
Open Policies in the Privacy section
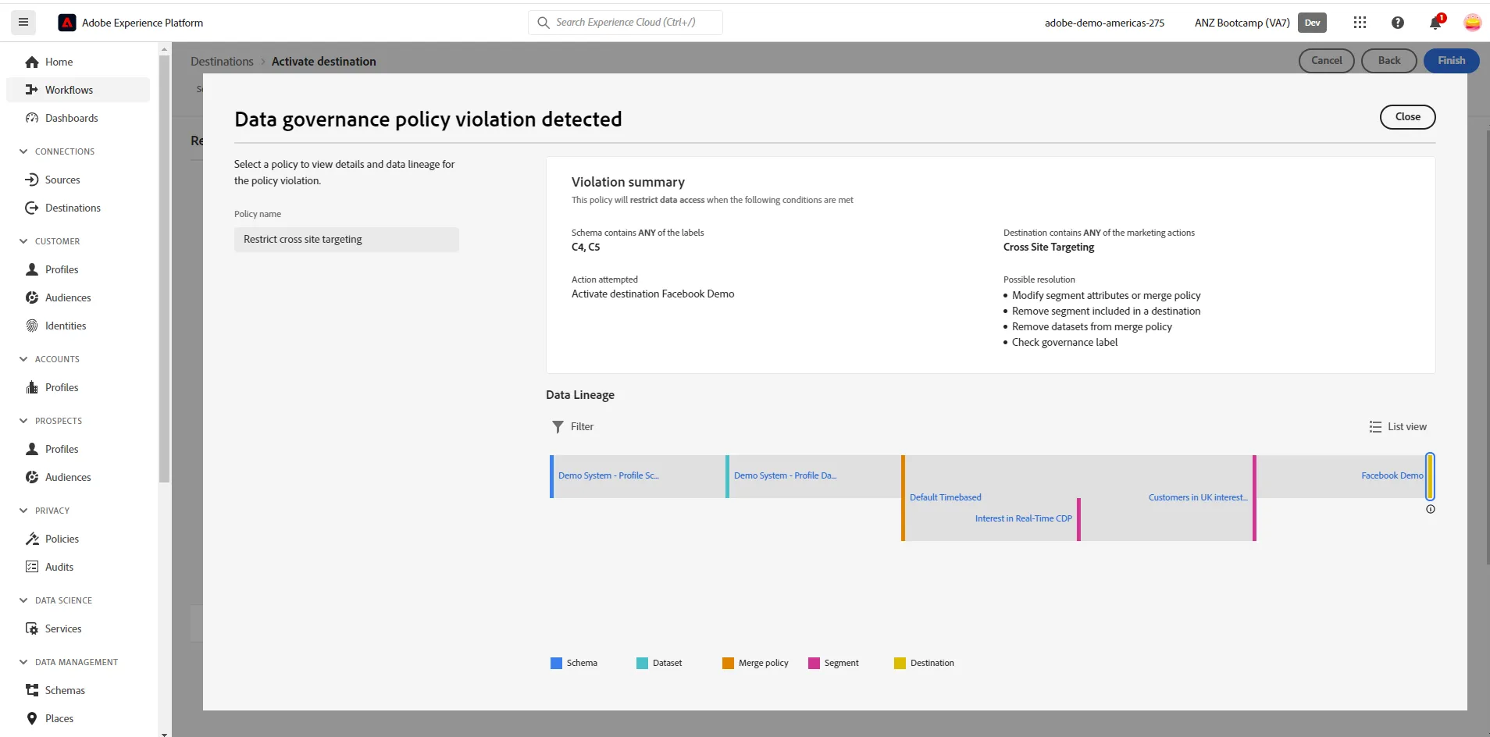(78, 539)
